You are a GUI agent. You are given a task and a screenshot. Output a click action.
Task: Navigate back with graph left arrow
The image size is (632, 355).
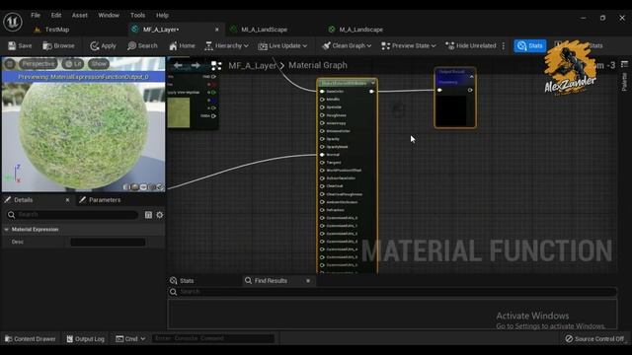pos(178,65)
